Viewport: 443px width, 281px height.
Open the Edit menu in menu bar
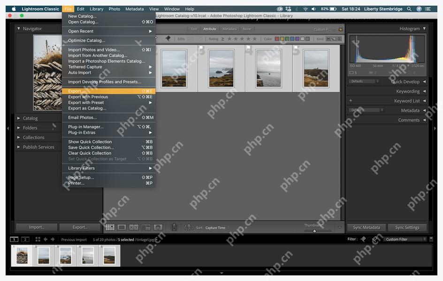(x=81, y=9)
